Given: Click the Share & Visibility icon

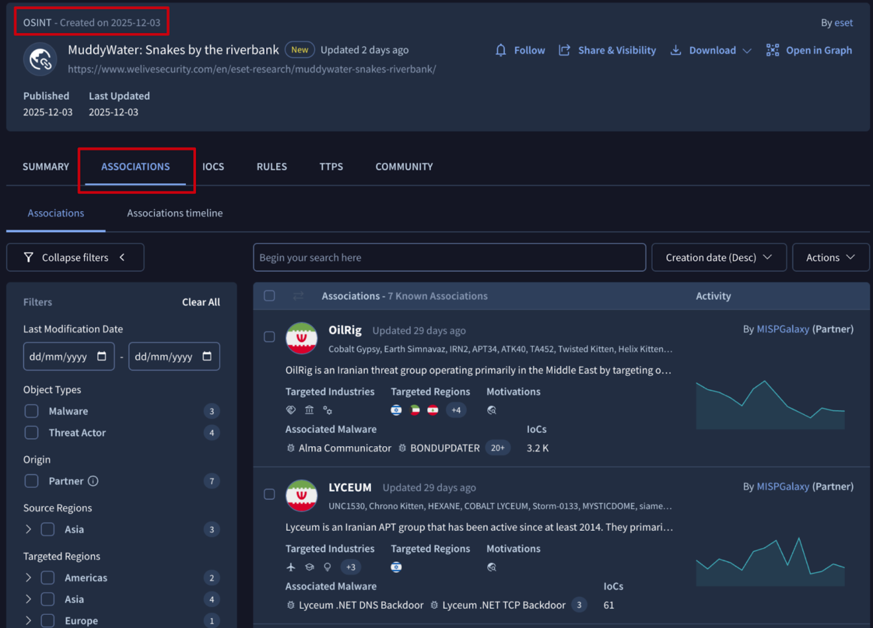Looking at the screenshot, I should tap(564, 50).
